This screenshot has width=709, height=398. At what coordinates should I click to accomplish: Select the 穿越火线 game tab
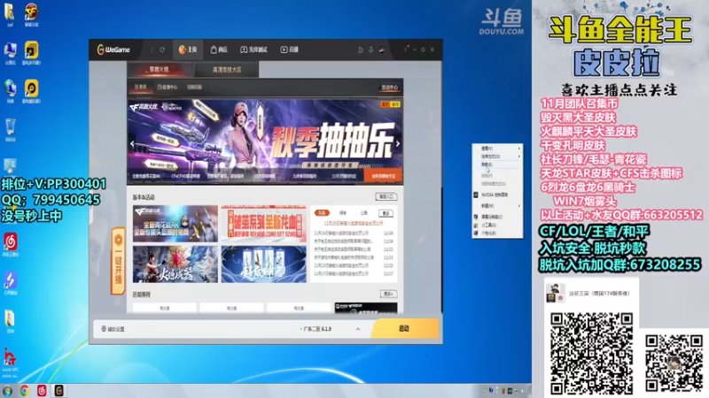[x=160, y=70]
